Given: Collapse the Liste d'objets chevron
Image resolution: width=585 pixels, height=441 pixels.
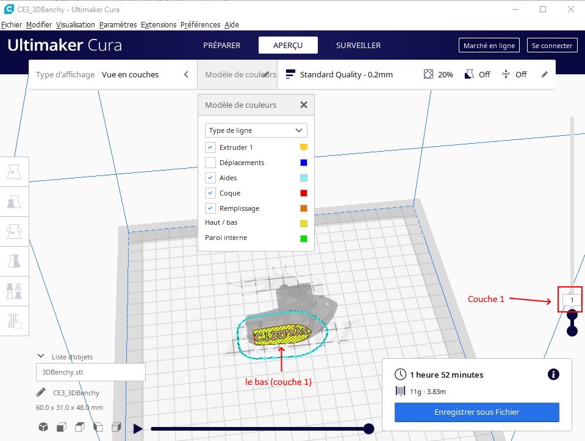Looking at the screenshot, I should [x=41, y=356].
